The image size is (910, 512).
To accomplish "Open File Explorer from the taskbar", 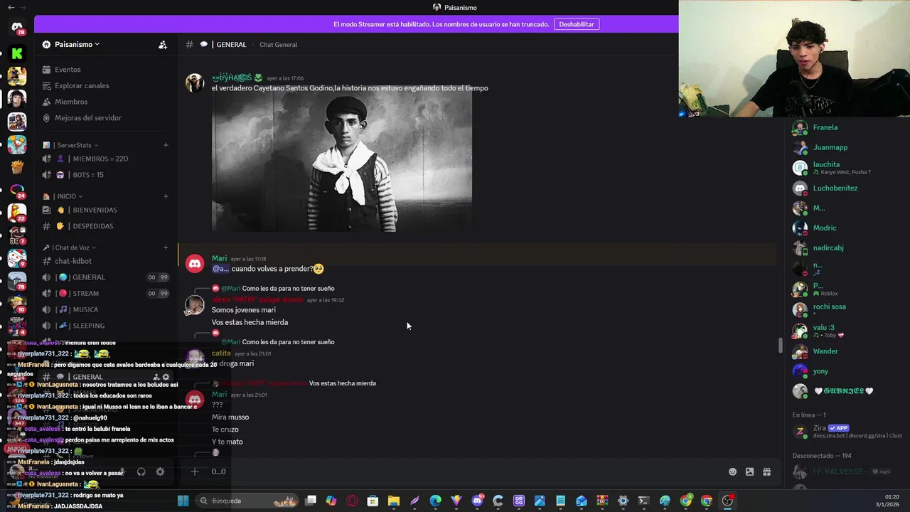I will 393,501.
